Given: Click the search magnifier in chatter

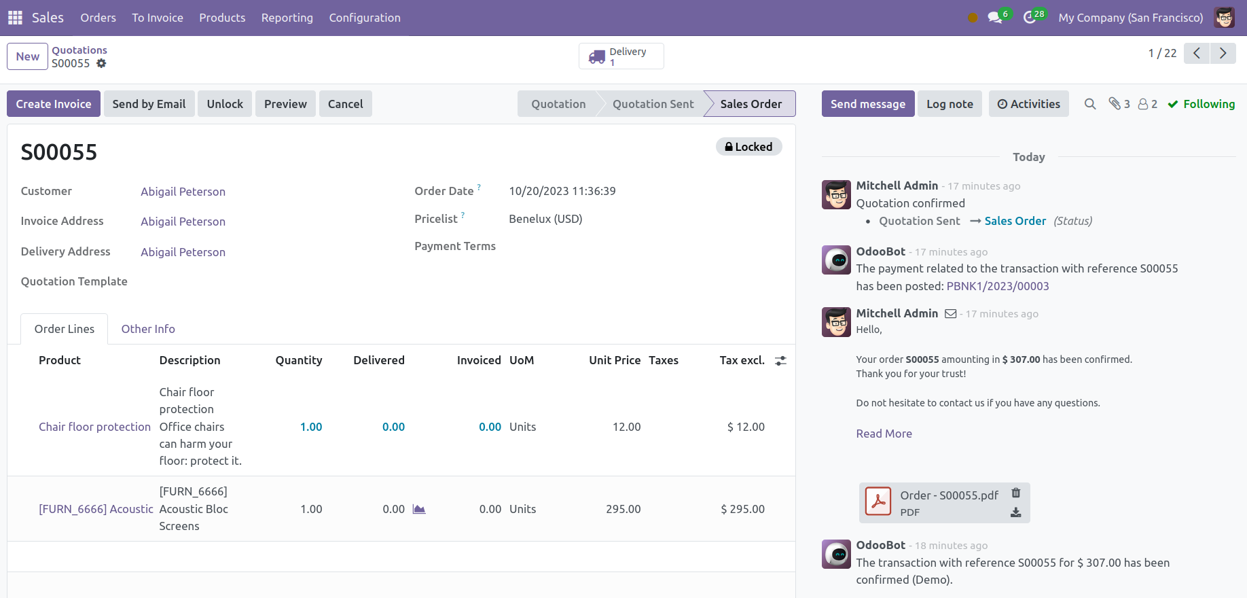Looking at the screenshot, I should tap(1089, 104).
